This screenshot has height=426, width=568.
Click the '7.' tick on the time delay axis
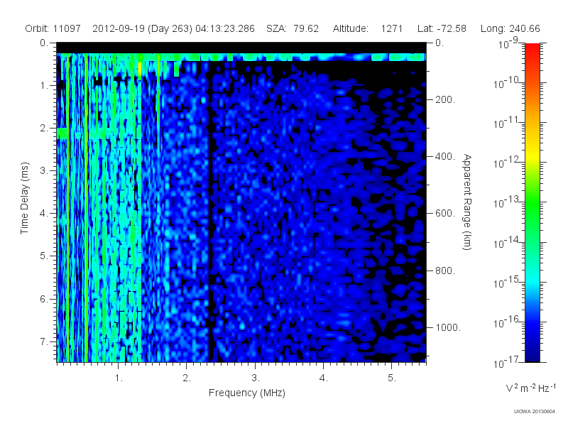point(43,342)
